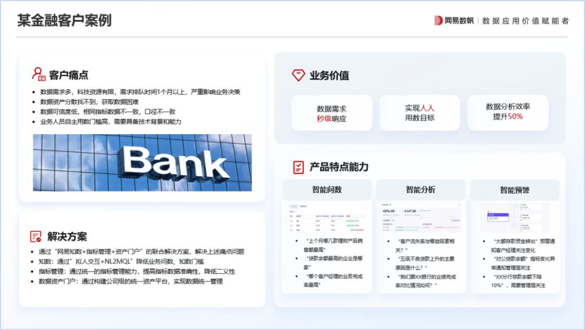Click the bullet icon of 智能预警 first item
Screen dimensions: 585x330
(484, 241)
